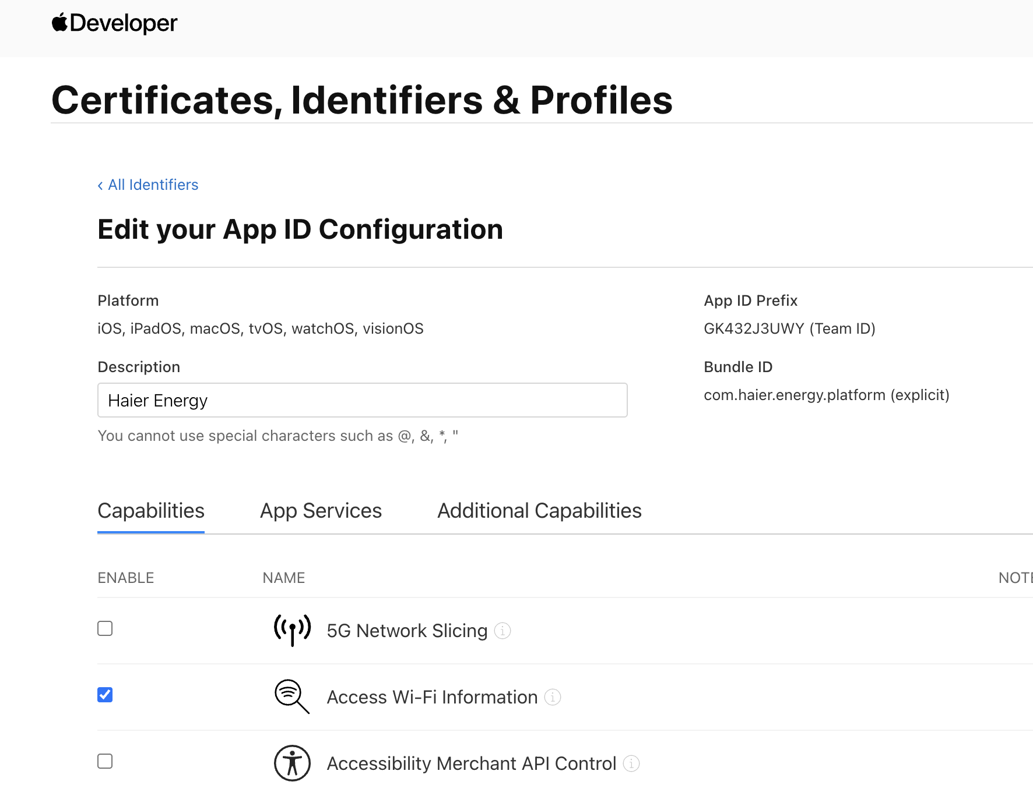
Task: Open info tooltip for 5G Network Slicing
Action: (x=503, y=631)
